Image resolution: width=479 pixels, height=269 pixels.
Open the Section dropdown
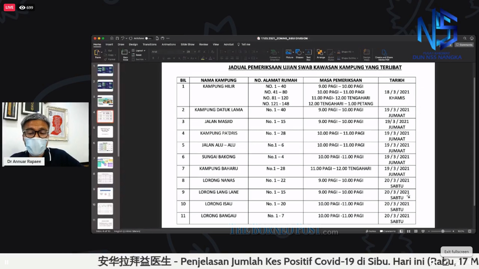point(139,59)
